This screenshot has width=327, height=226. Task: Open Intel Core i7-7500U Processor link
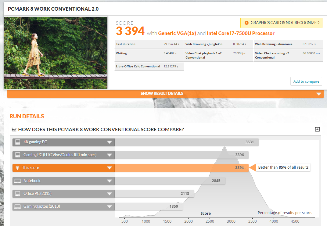pyautogui.click(x=240, y=33)
